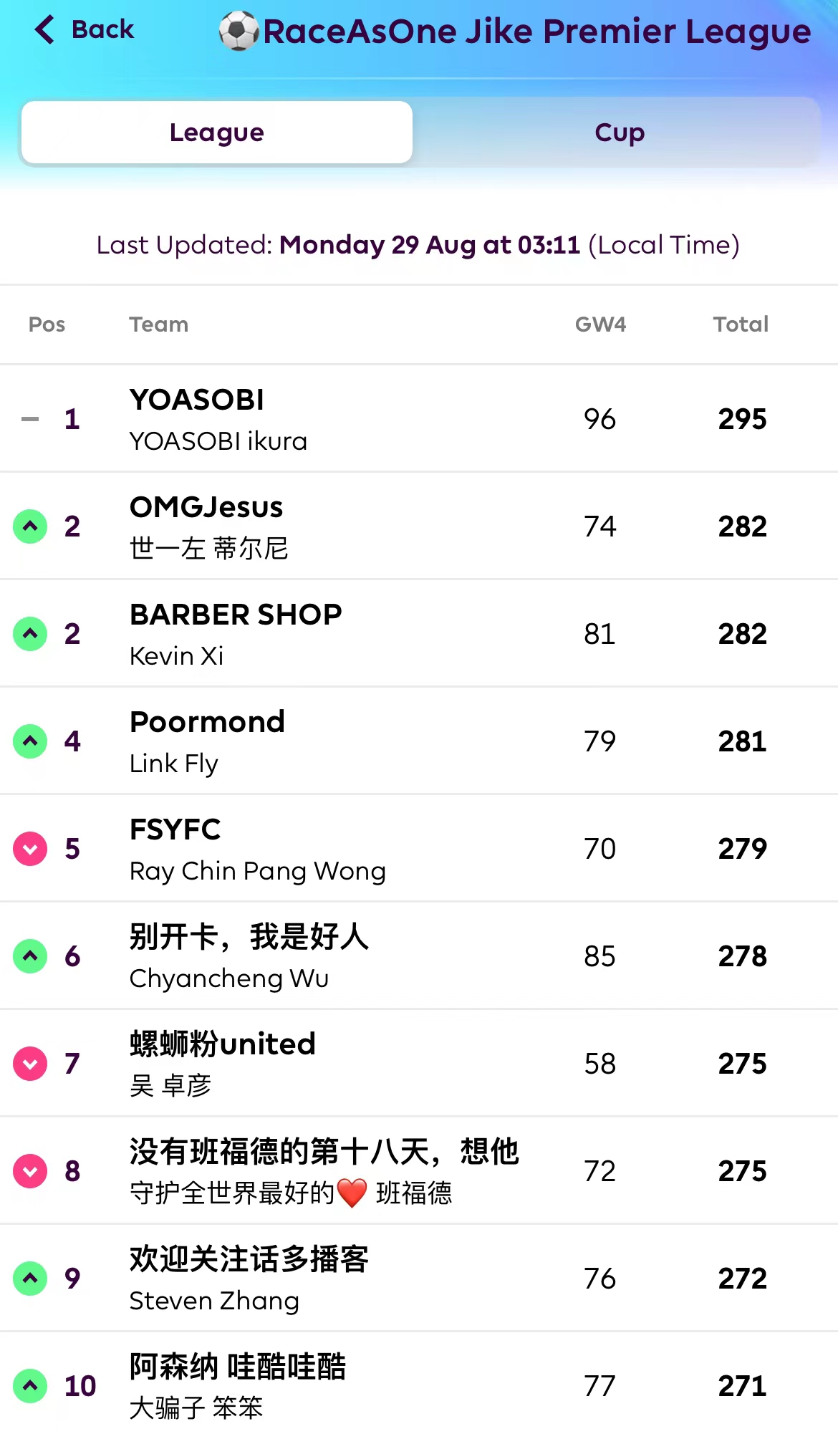Switch to the Cup tab
This screenshot has width=838, height=1434.
(619, 133)
